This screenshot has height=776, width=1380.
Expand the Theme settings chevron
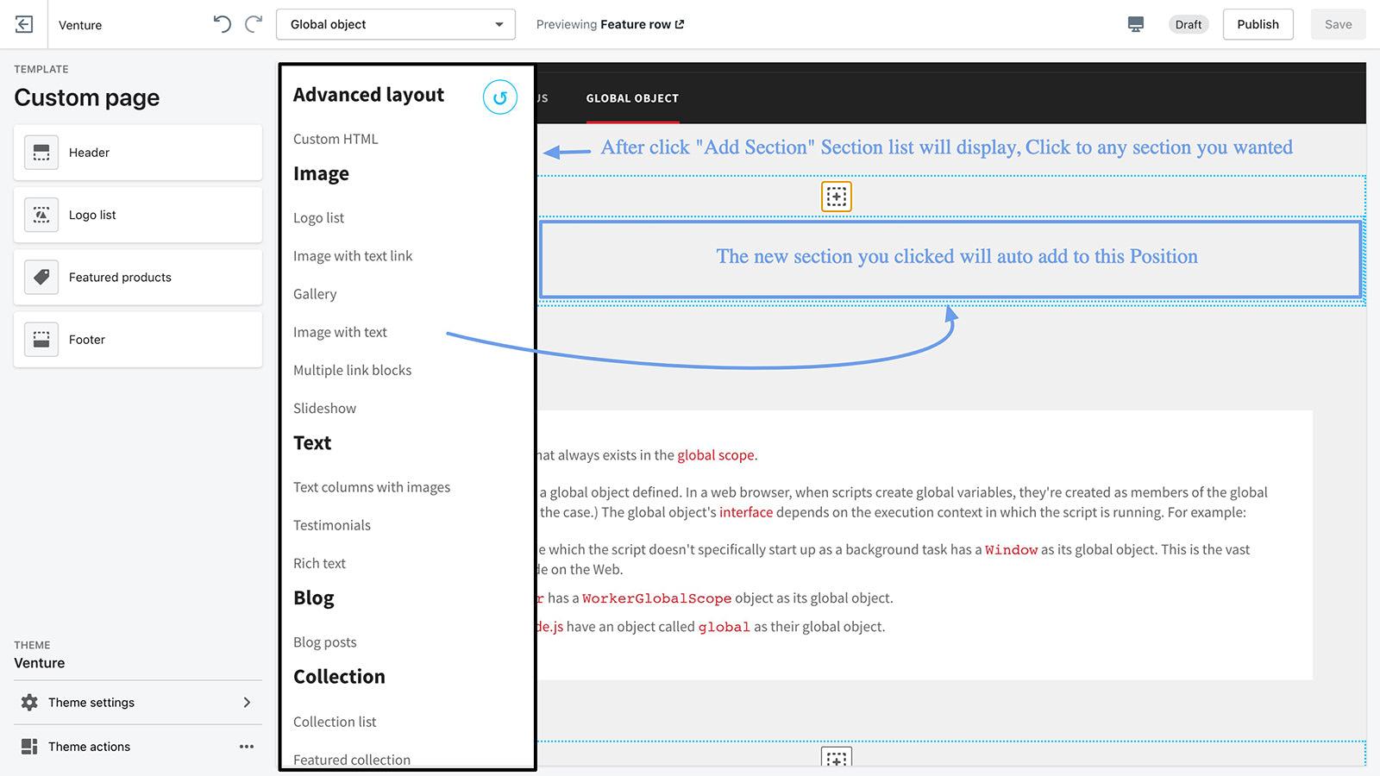pyautogui.click(x=247, y=703)
